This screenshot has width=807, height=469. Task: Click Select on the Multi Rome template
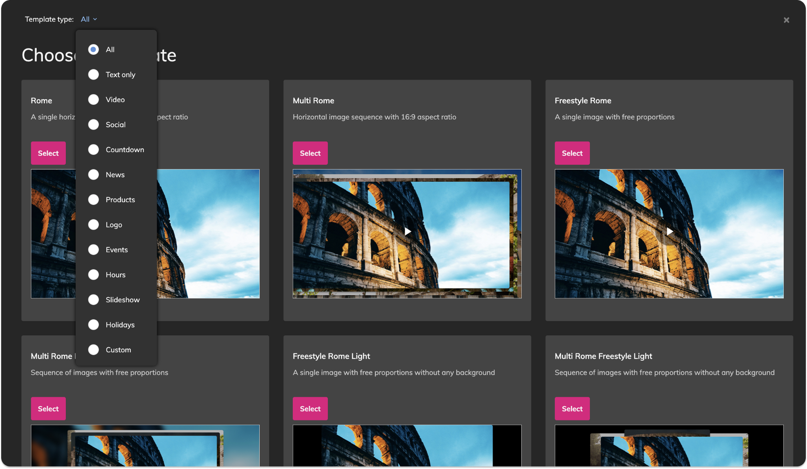(310, 153)
